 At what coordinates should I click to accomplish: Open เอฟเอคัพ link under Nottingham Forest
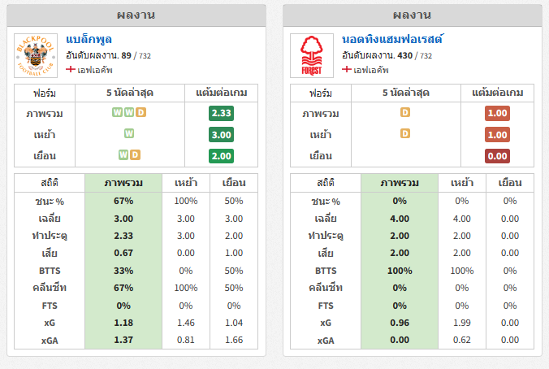(371, 70)
